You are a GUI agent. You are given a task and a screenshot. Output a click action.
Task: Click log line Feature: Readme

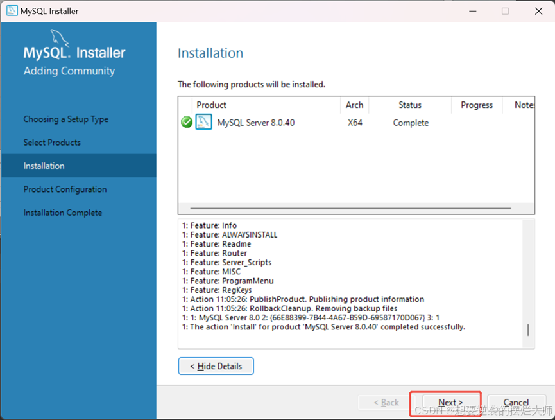tap(216, 243)
